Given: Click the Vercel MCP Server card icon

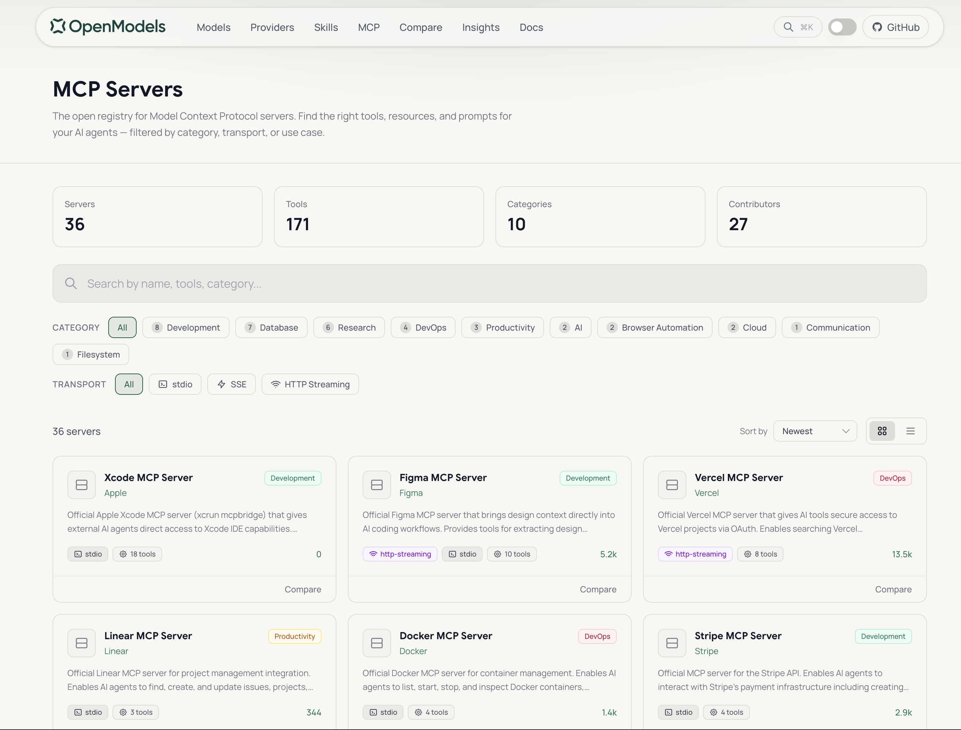Looking at the screenshot, I should [x=672, y=485].
